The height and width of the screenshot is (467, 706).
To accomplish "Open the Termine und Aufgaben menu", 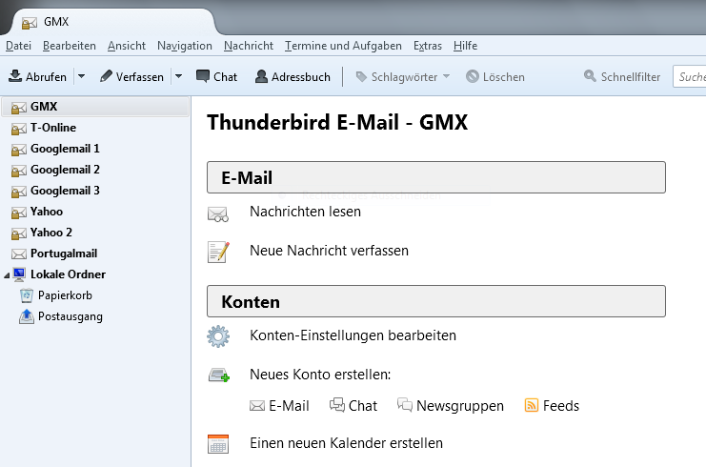I will tap(343, 46).
